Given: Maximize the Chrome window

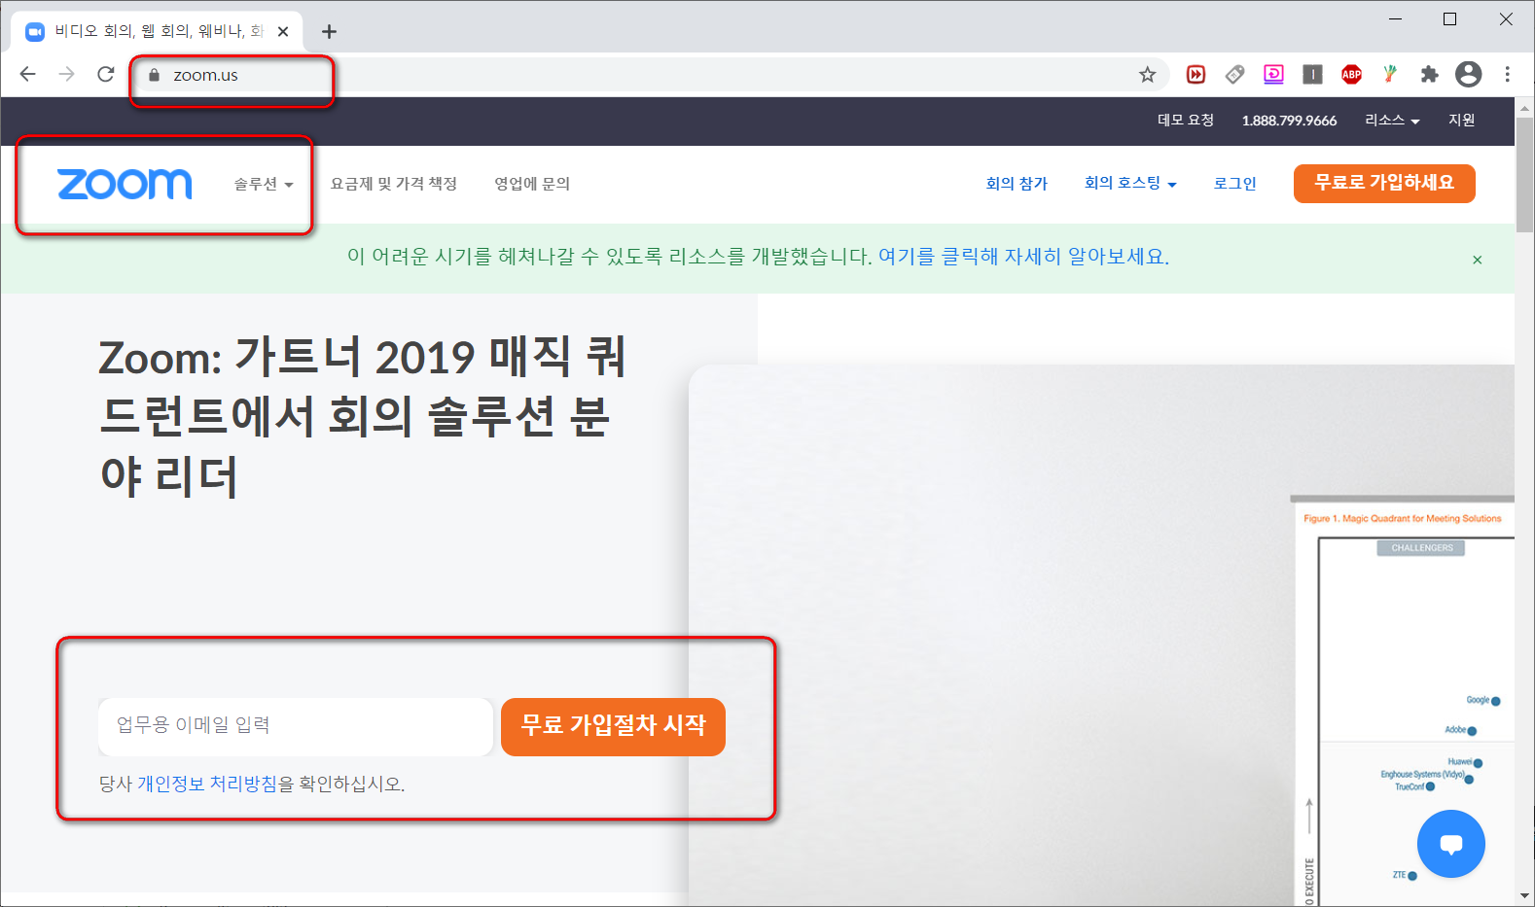Looking at the screenshot, I should coord(1449,18).
